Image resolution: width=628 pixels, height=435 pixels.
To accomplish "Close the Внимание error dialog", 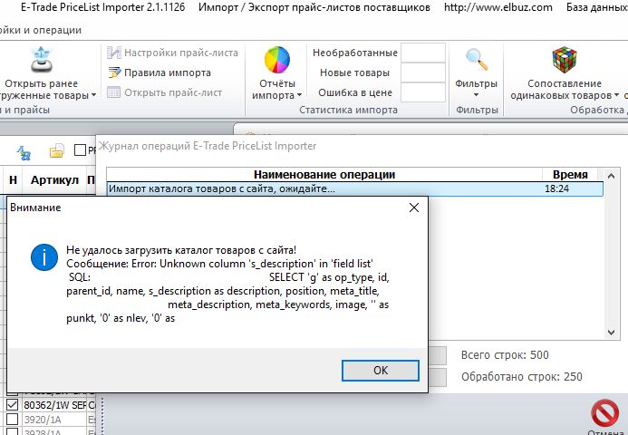I will point(414,208).
